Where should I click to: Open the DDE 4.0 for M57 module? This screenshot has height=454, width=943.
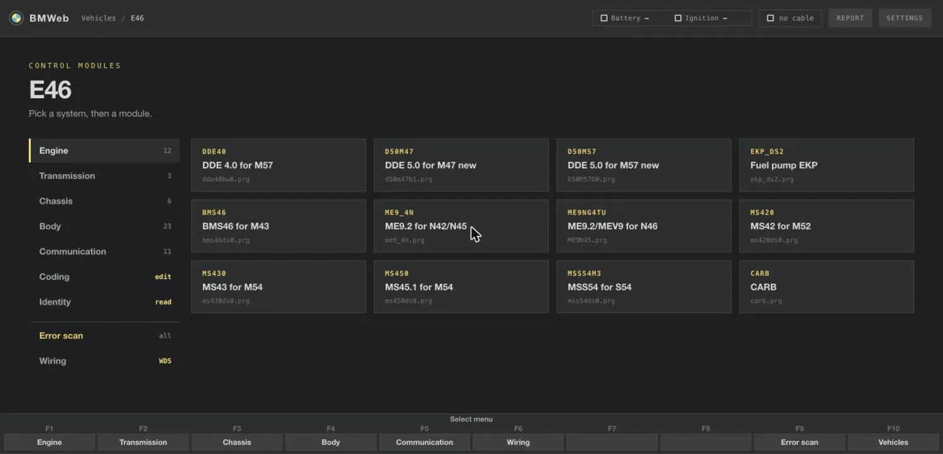tap(278, 165)
